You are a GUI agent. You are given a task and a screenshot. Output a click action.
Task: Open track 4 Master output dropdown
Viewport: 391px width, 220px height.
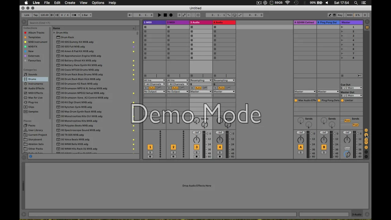click(x=224, y=92)
